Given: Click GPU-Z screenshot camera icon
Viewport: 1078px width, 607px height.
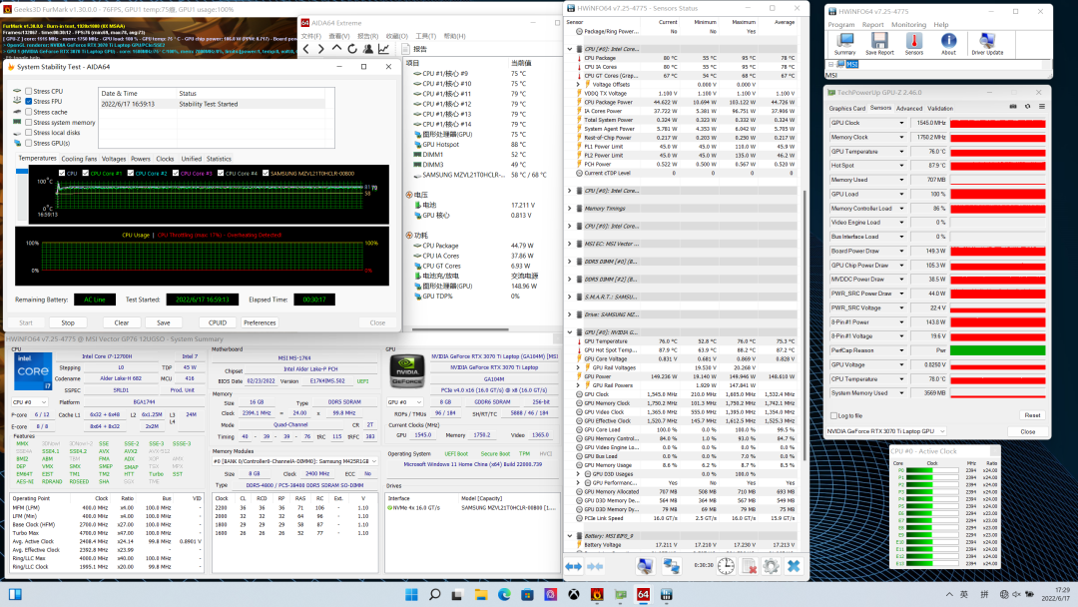Looking at the screenshot, I should tap(1013, 107).
